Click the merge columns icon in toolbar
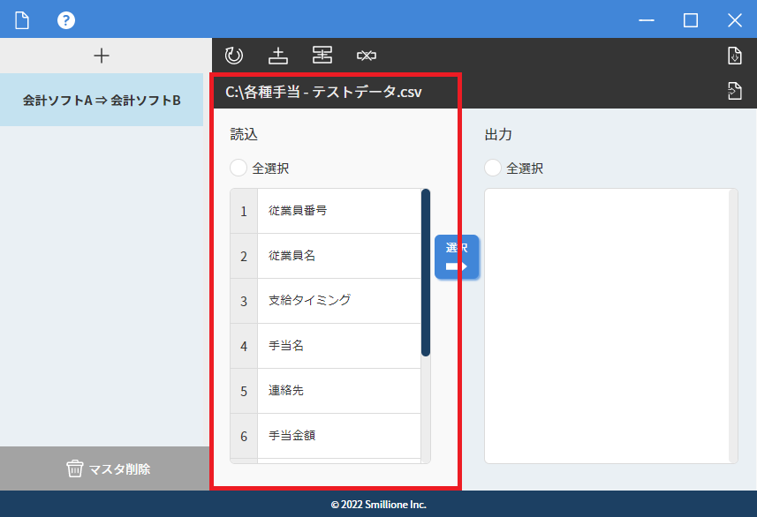The height and width of the screenshot is (517, 757). click(x=322, y=56)
